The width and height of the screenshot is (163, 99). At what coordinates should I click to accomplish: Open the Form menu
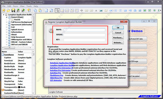[15, 6]
